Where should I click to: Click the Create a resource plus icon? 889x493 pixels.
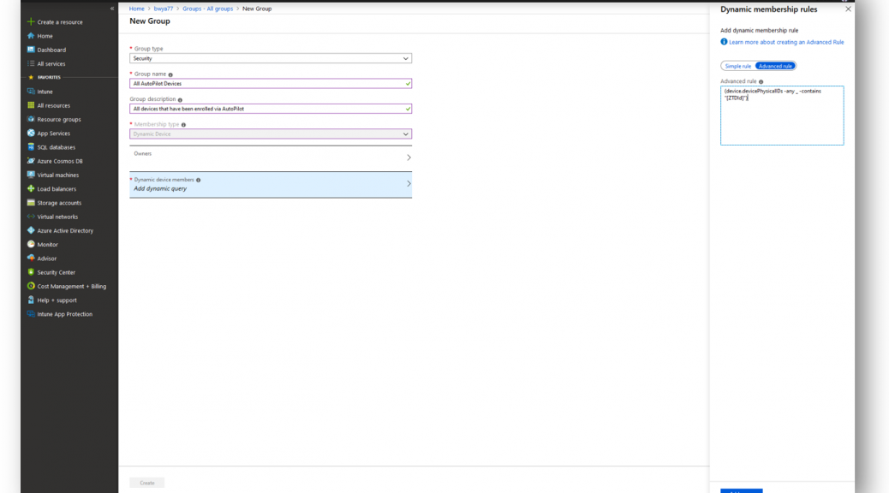tap(31, 21)
